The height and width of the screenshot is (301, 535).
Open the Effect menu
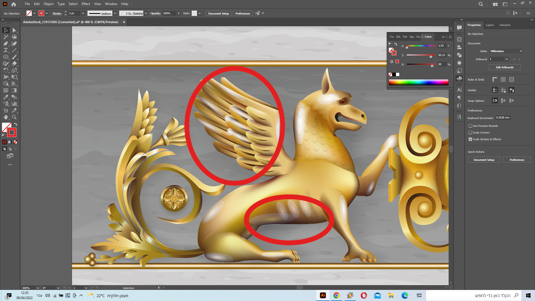[x=86, y=4]
